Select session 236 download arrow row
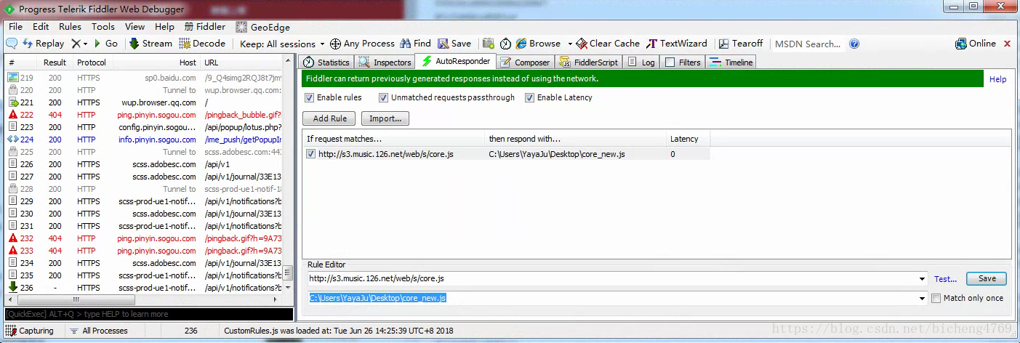Viewport: 1020px width, 343px height. click(x=145, y=288)
